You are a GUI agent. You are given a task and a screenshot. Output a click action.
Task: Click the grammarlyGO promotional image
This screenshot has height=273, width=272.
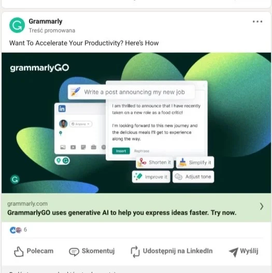click(136, 123)
